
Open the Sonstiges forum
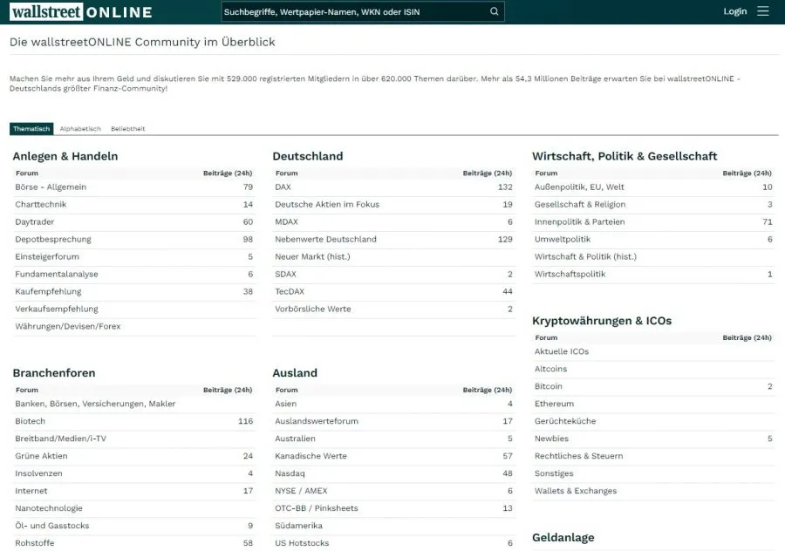554,473
